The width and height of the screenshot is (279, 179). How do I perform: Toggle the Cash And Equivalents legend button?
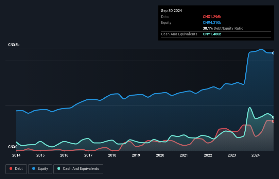point(78,169)
